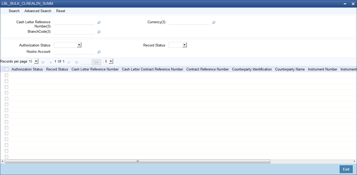Image resolution: width=357 pixels, height=175 pixels.
Task: Close the LBL_BULK_CLREALZN_SUMM window
Action: click(x=353, y=4)
